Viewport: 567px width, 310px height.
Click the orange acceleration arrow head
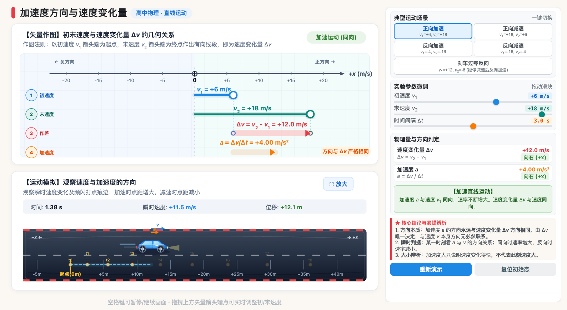pos(273,152)
